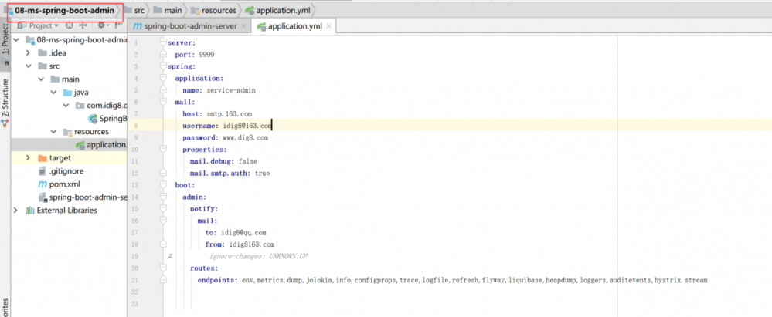Click the host: smtp.163.com line
The width and height of the screenshot is (772, 317).
[x=217, y=114]
